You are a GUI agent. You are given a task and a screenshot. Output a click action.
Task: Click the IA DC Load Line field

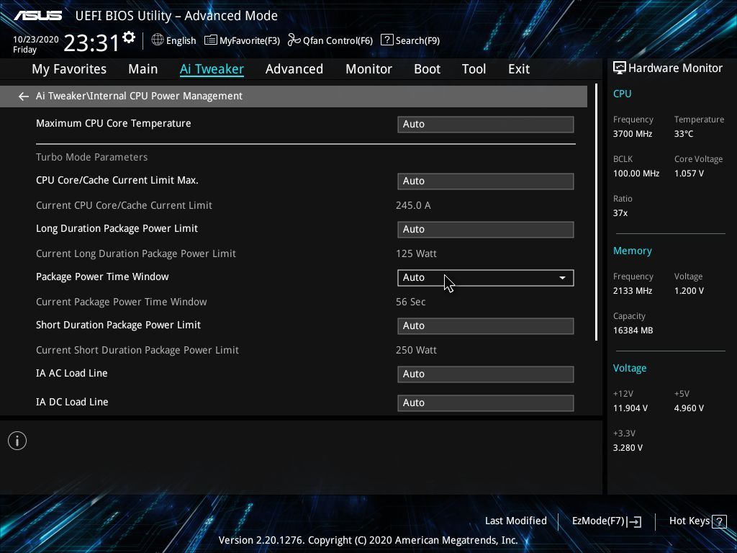pyautogui.click(x=486, y=403)
